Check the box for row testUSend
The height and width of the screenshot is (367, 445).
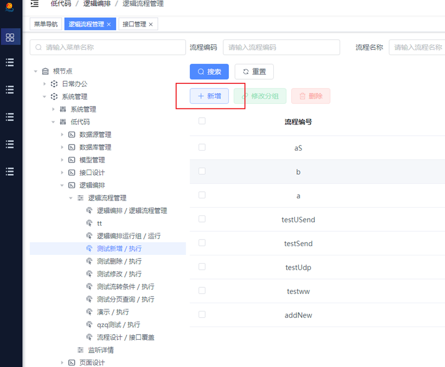[x=202, y=219]
